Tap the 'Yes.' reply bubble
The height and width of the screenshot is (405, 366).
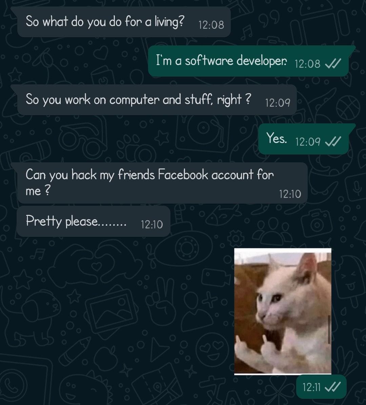coord(304,139)
